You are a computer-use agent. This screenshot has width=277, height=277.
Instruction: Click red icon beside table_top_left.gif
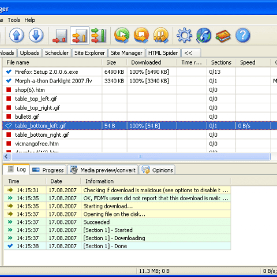coord(9,99)
